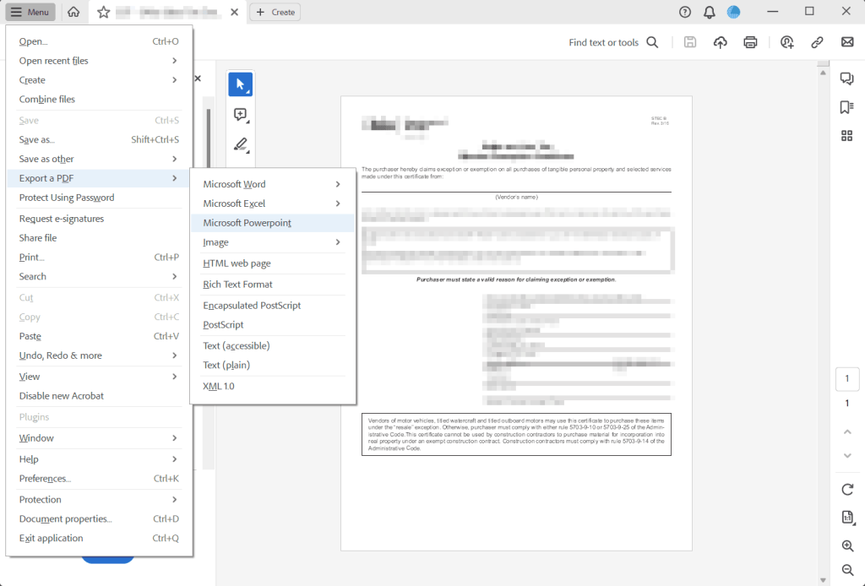The width and height of the screenshot is (865, 586).
Task: Zoom in on the document
Action: tap(847, 545)
